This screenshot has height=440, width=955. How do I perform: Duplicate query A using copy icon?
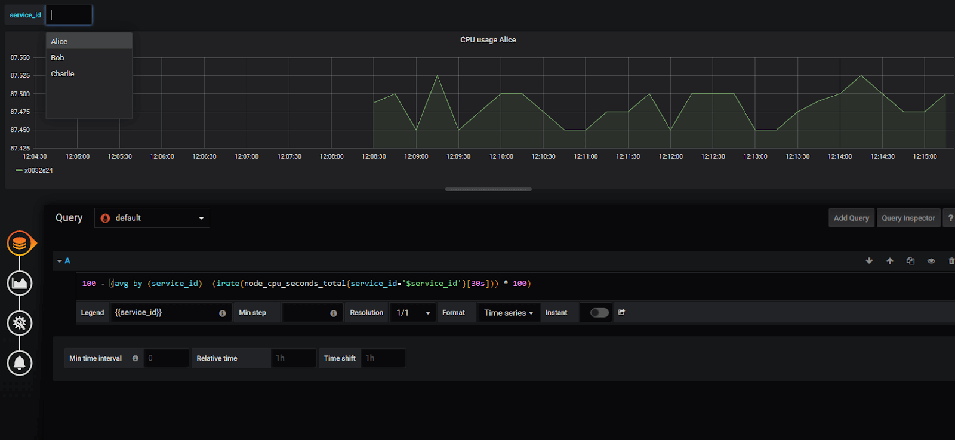tap(910, 261)
